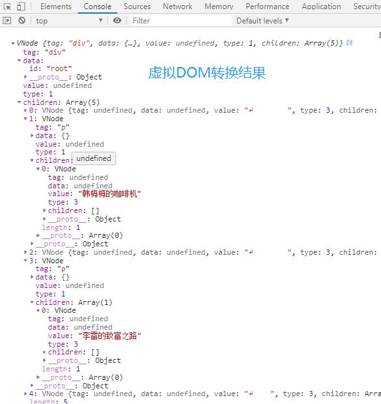Expand data {} of child 1
Viewport: 381px width, 404px height.
[x=32, y=136]
